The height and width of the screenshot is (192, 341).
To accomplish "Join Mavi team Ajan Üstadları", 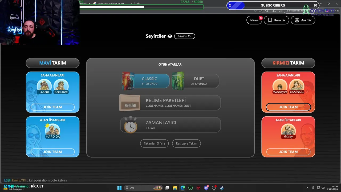I will [x=52, y=152].
